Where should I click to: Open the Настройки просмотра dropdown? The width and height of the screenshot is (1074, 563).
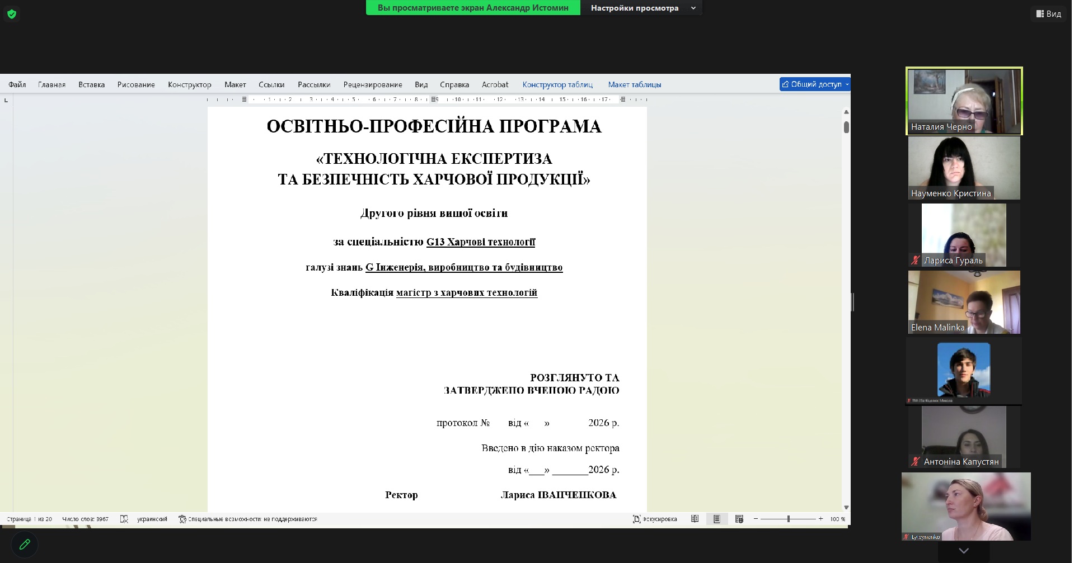pos(641,8)
